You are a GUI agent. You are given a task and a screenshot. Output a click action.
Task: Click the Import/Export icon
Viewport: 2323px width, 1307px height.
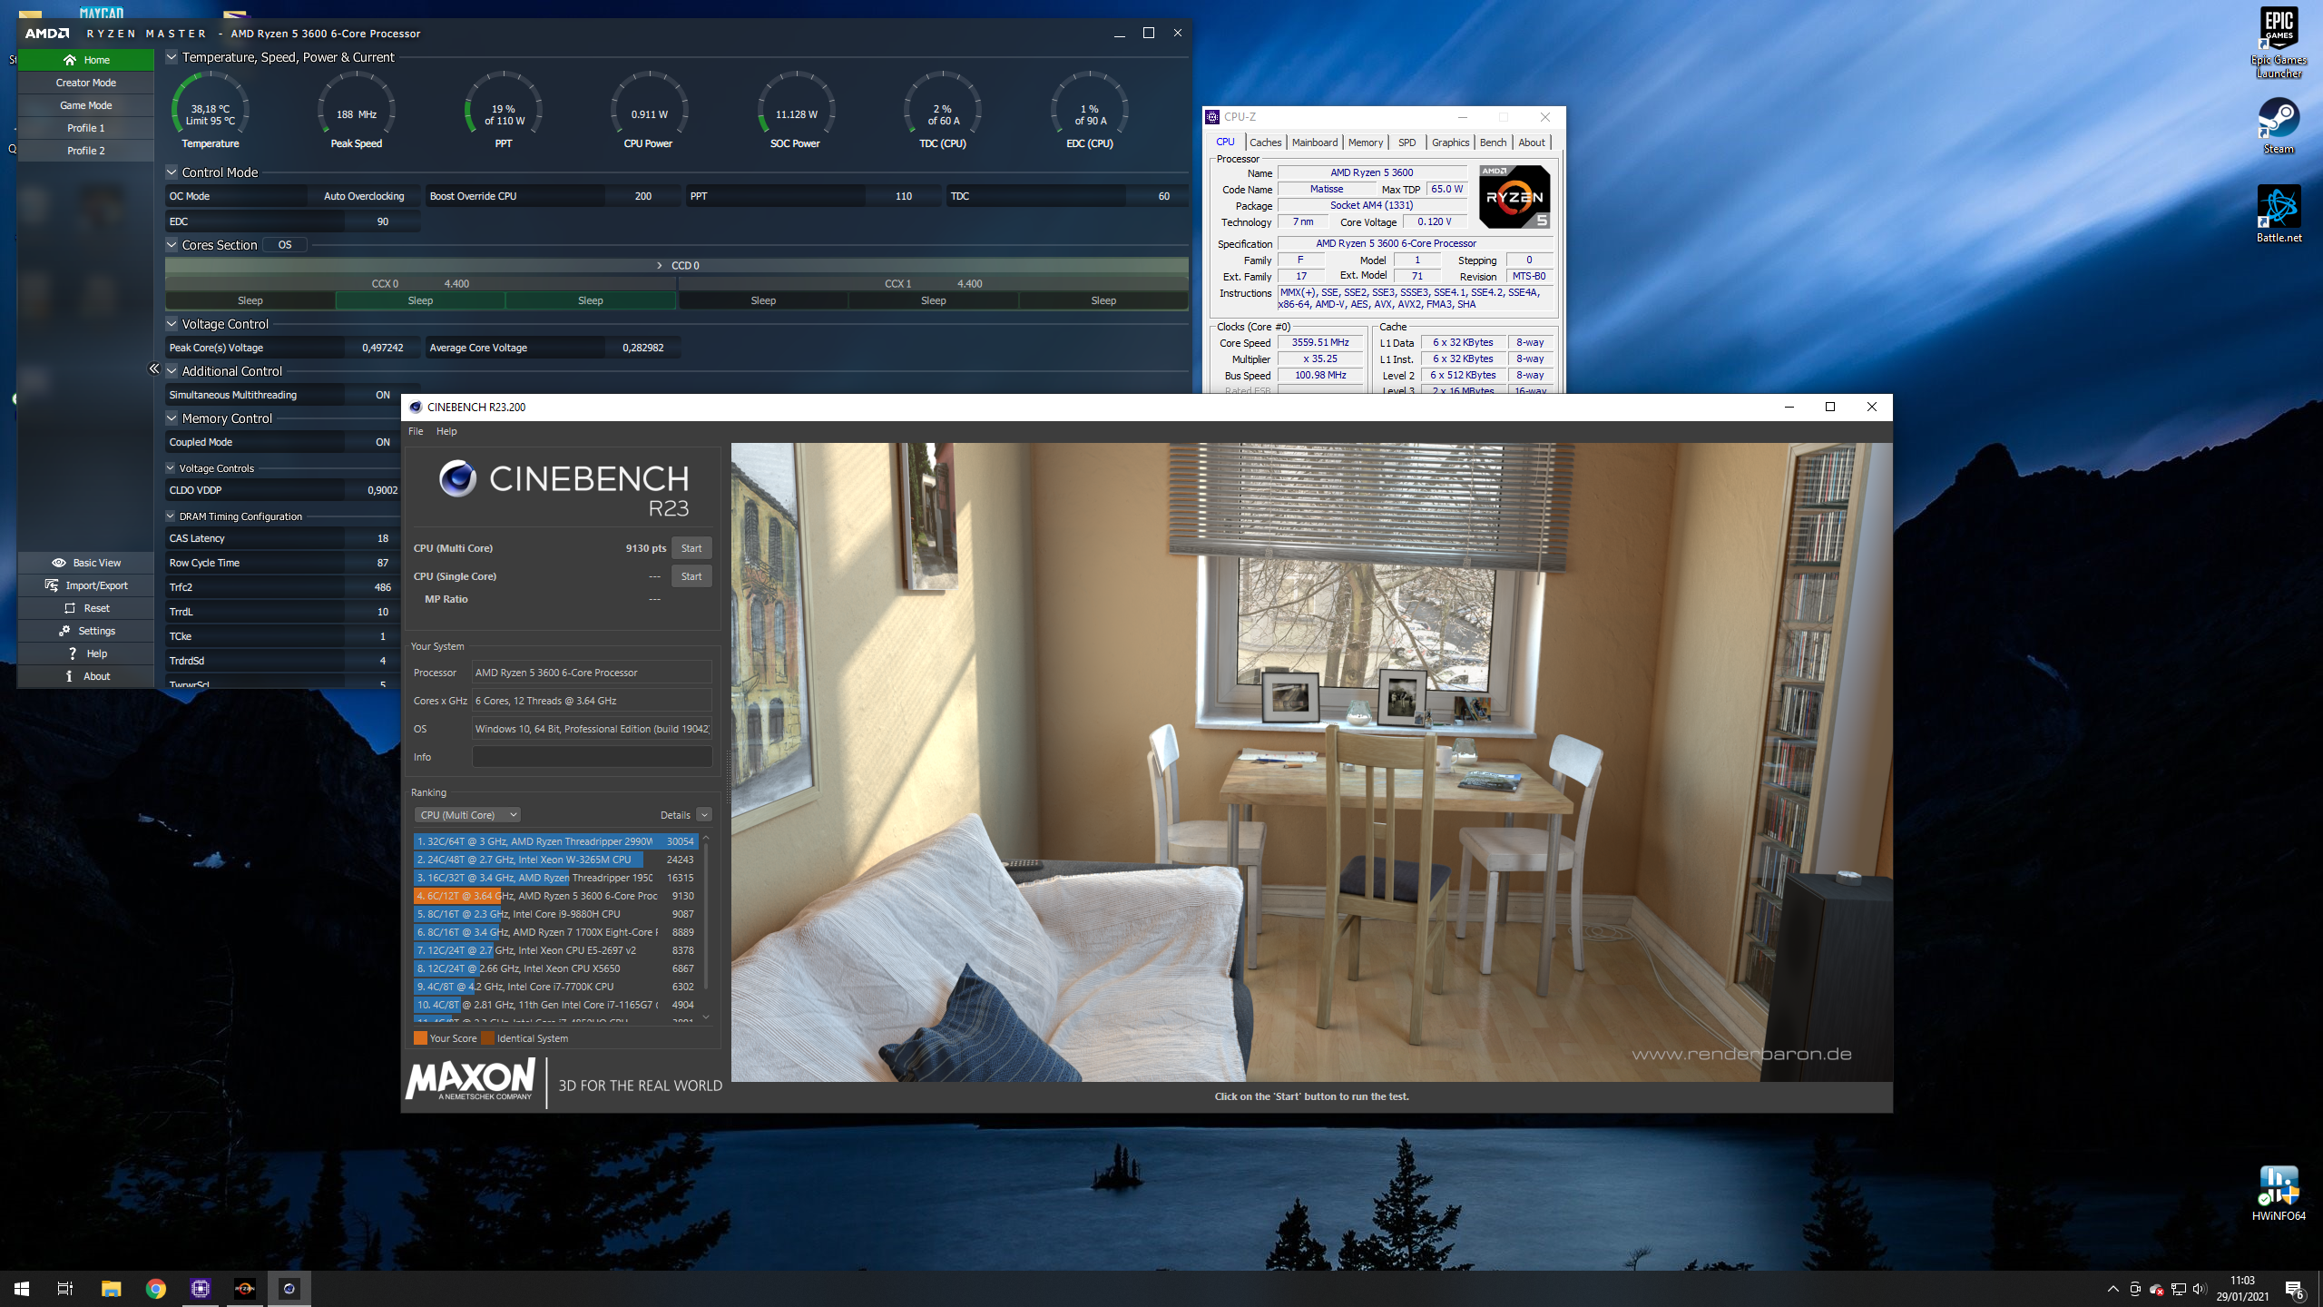click(x=52, y=585)
